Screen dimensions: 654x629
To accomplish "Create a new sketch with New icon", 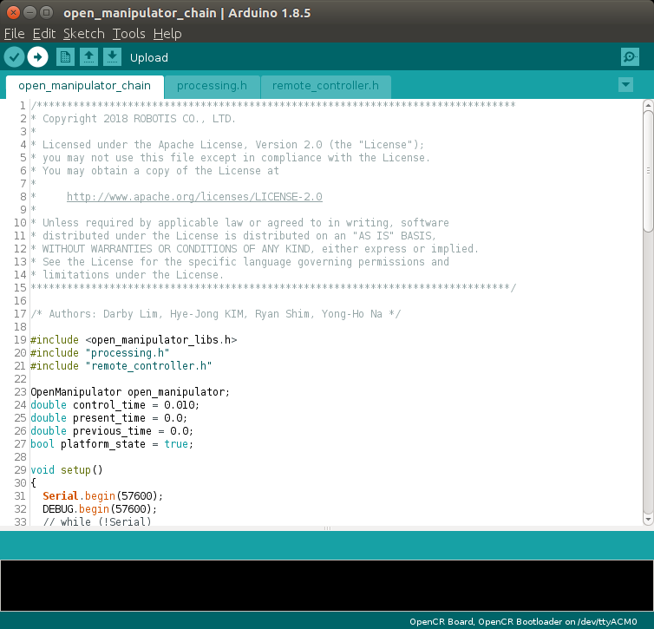I will click(x=65, y=57).
